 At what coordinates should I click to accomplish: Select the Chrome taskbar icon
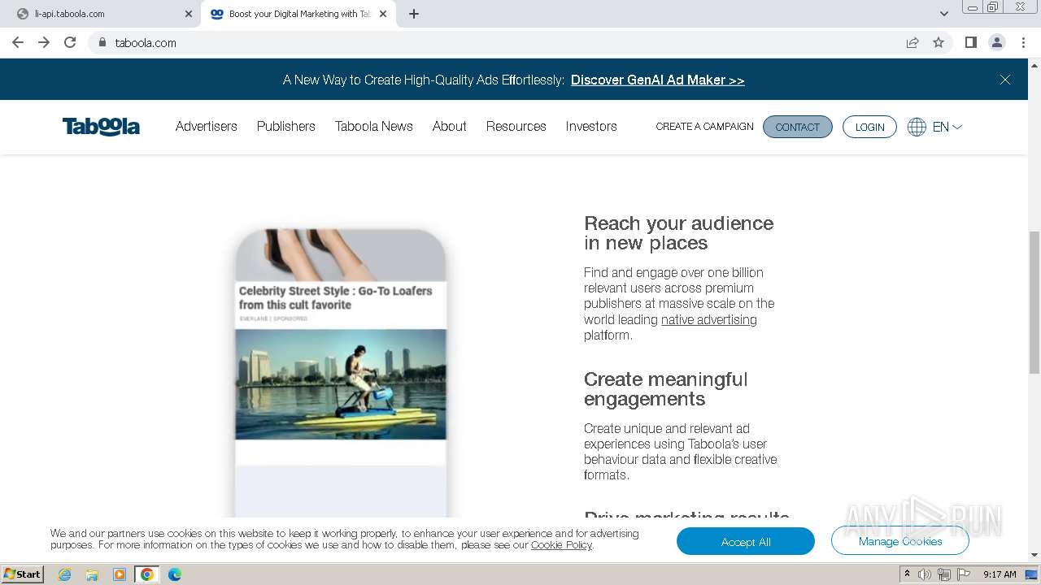point(146,574)
